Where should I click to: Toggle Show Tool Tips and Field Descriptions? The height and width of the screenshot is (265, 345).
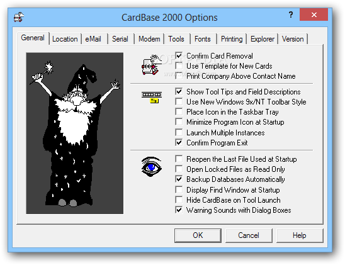coord(179,91)
